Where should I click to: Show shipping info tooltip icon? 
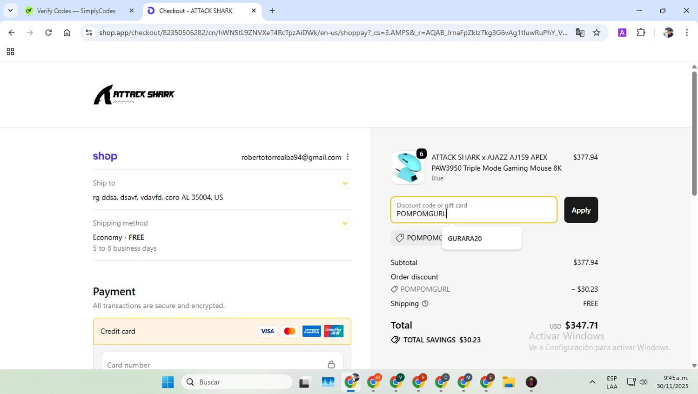tap(425, 304)
